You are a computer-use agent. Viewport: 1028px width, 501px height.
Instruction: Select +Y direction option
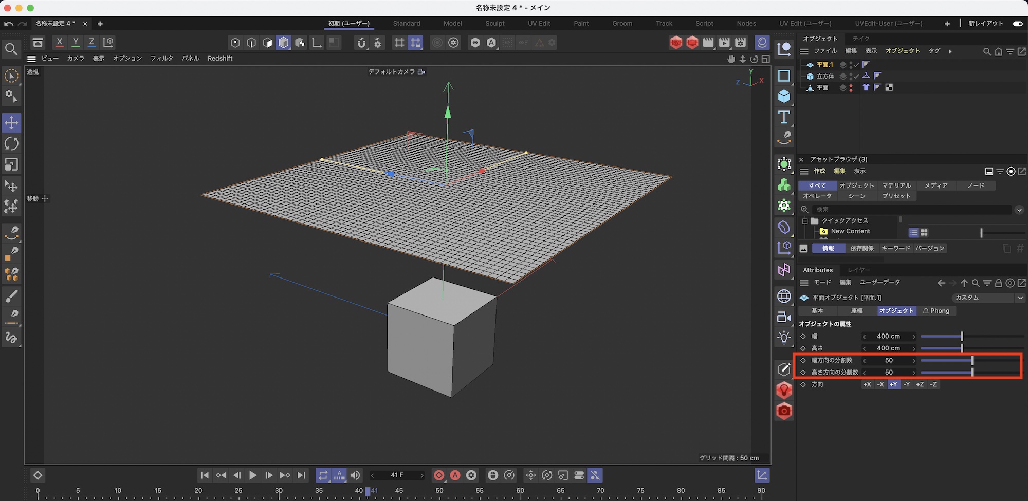coord(893,384)
